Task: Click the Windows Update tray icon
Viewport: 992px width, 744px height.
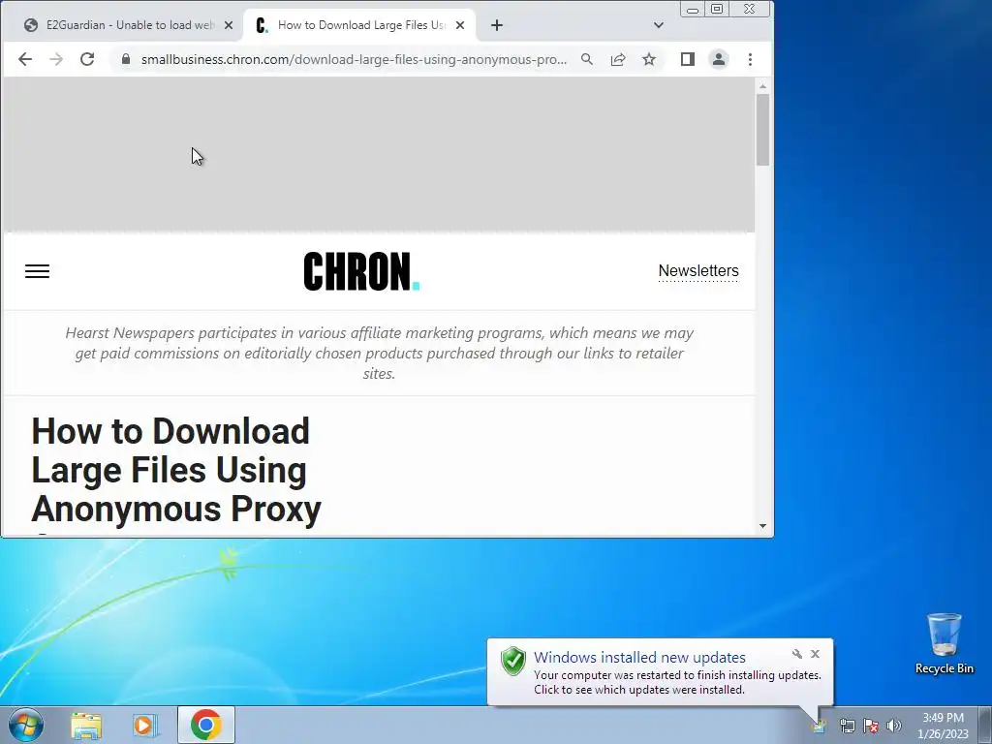Action: pyautogui.click(x=819, y=725)
